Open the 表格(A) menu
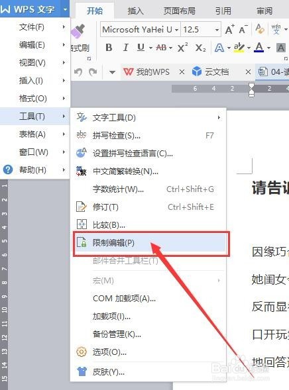 [35, 134]
